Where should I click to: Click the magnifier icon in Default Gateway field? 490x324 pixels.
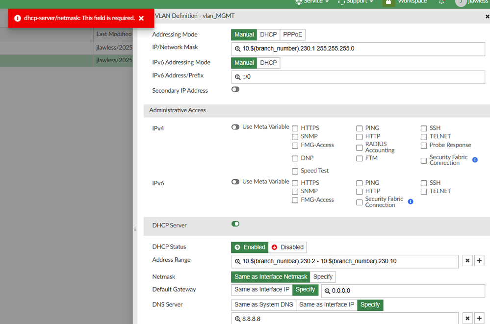click(x=327, y=291)
